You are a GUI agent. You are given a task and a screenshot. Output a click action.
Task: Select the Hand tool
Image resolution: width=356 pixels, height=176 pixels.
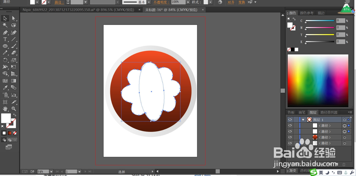point(5,109)
